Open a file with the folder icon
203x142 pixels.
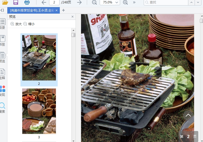pyautogui.click(x=5, y=2)
